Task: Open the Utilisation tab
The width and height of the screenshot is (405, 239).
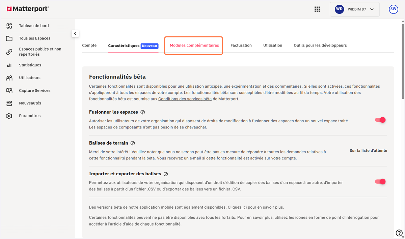Action: click(x=273, y=46)
